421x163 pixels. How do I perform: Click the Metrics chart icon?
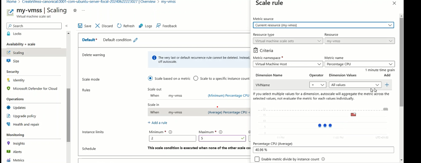point(9,160)
